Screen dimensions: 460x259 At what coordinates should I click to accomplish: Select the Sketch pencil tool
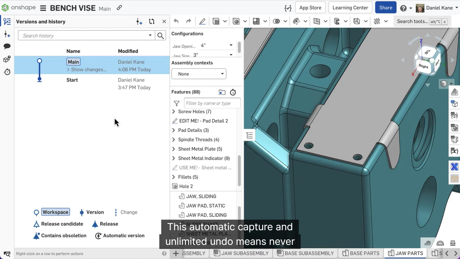tap(202, 21)
